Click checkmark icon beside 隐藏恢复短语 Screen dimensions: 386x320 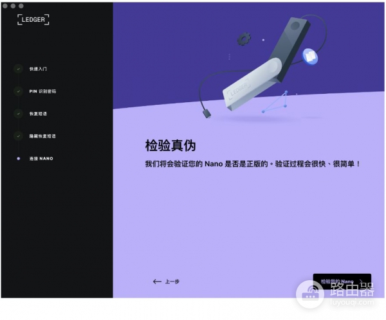click(19, 136)
